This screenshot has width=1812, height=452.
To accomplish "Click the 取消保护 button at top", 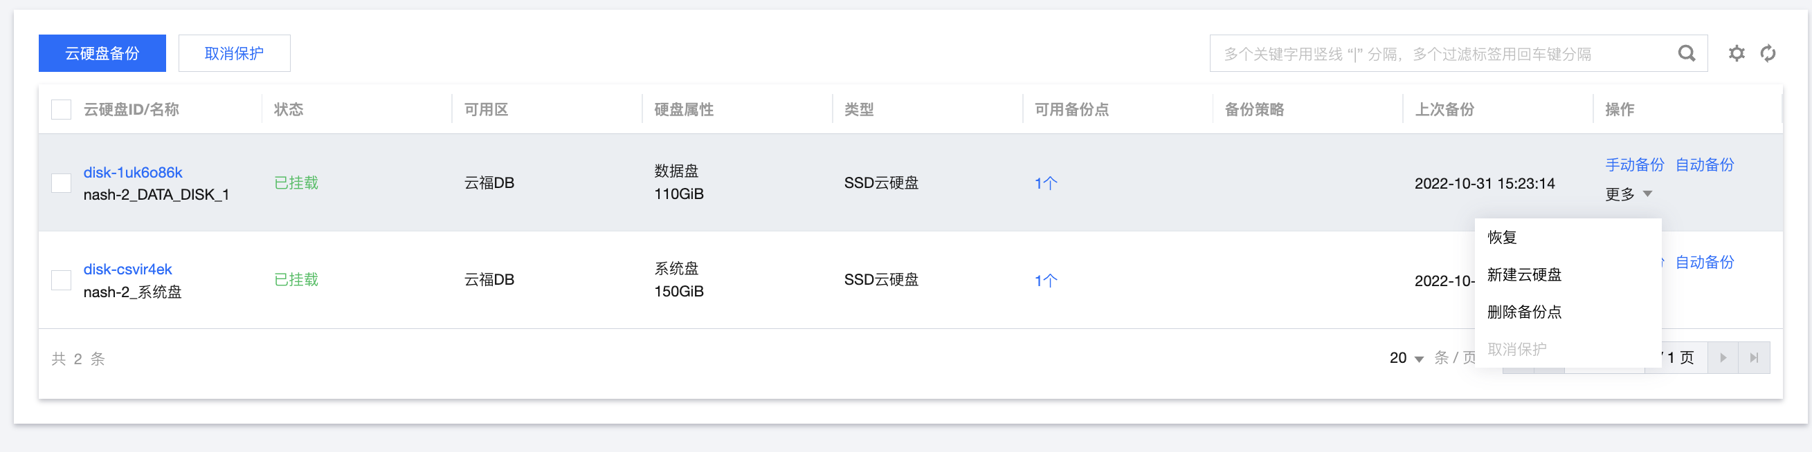I will [x=234, y=53].
